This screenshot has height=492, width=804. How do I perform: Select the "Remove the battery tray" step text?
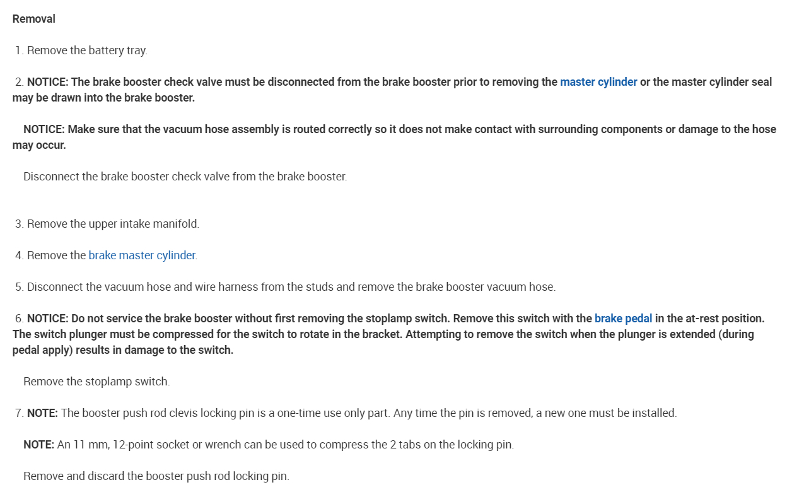[x=87, y=50]
